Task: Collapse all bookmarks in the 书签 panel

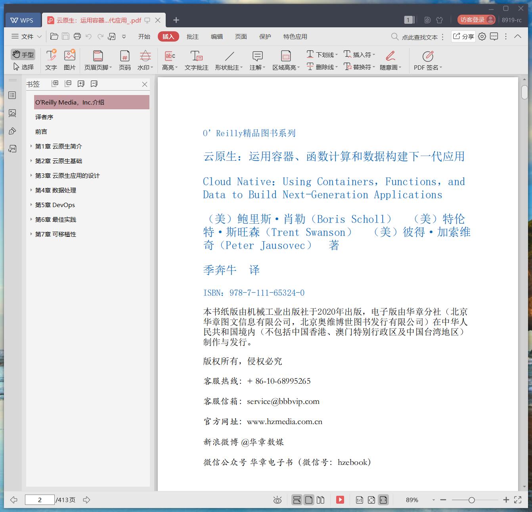Action: pos(68,84)
